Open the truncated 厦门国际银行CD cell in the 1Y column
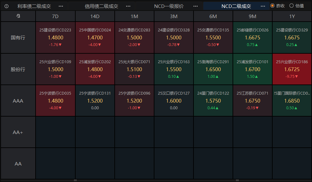The image size is (312, 182). [292, 101]
